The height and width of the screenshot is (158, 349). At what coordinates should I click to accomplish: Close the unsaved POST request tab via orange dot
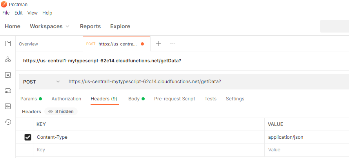click(142, 44)
